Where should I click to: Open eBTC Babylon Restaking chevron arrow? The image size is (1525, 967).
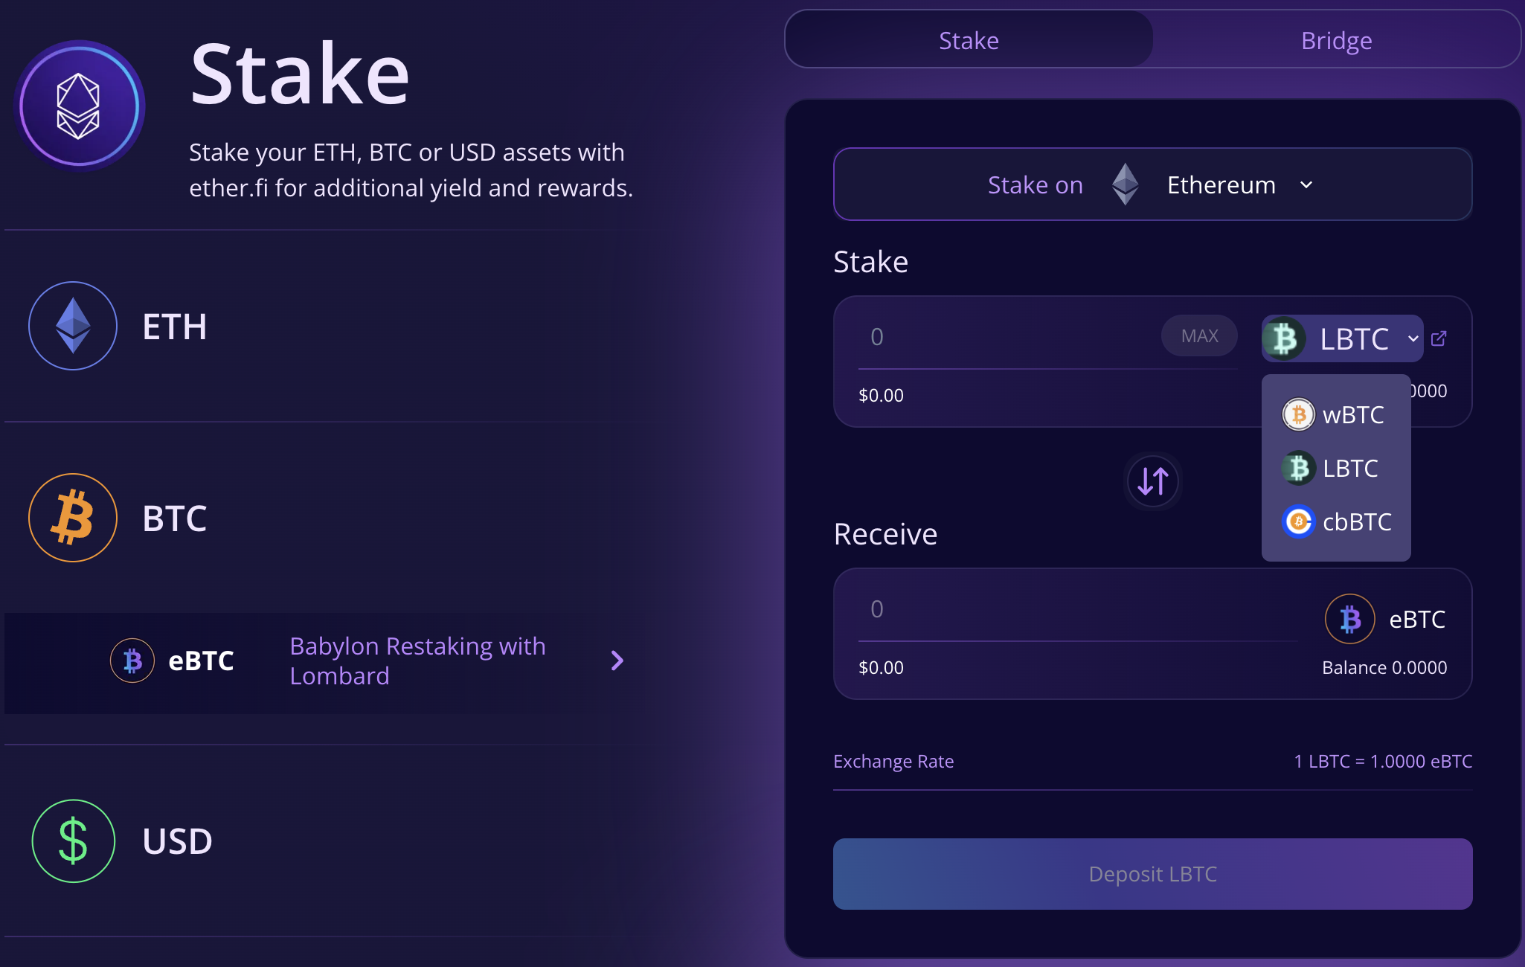(x=617, y=661)
